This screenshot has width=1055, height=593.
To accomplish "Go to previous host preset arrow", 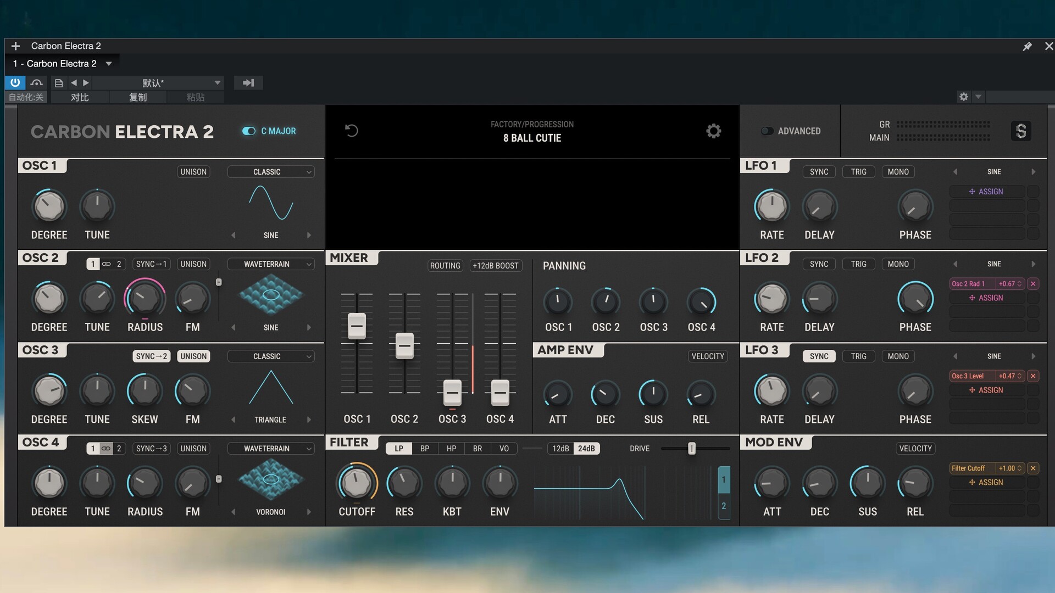I will pyautogui.click(x=74, y=83).
